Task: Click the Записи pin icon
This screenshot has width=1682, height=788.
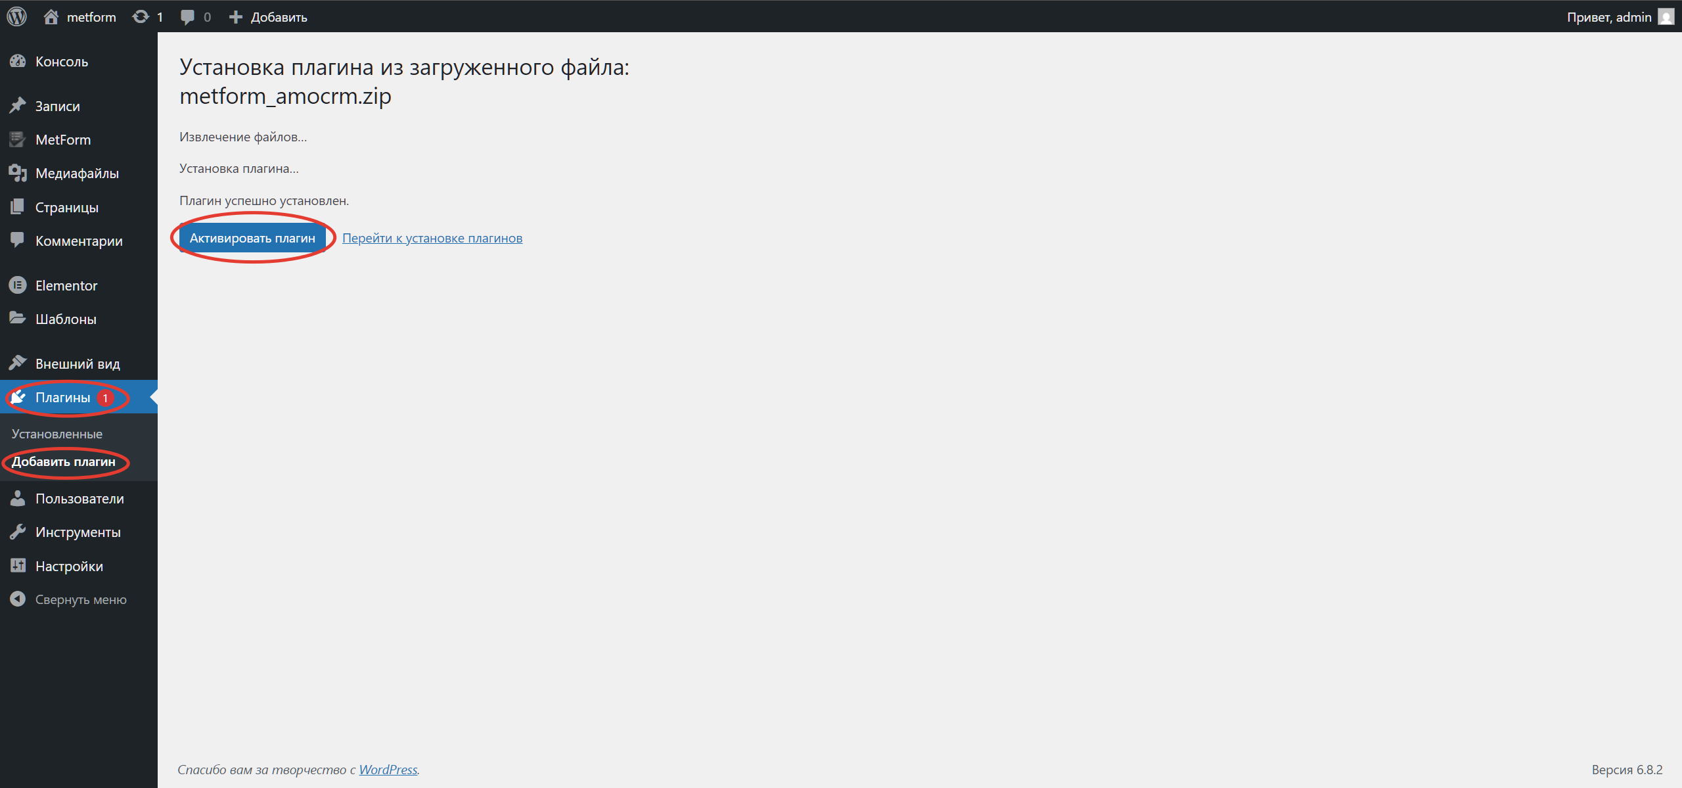Action: (x=18, y=105)
